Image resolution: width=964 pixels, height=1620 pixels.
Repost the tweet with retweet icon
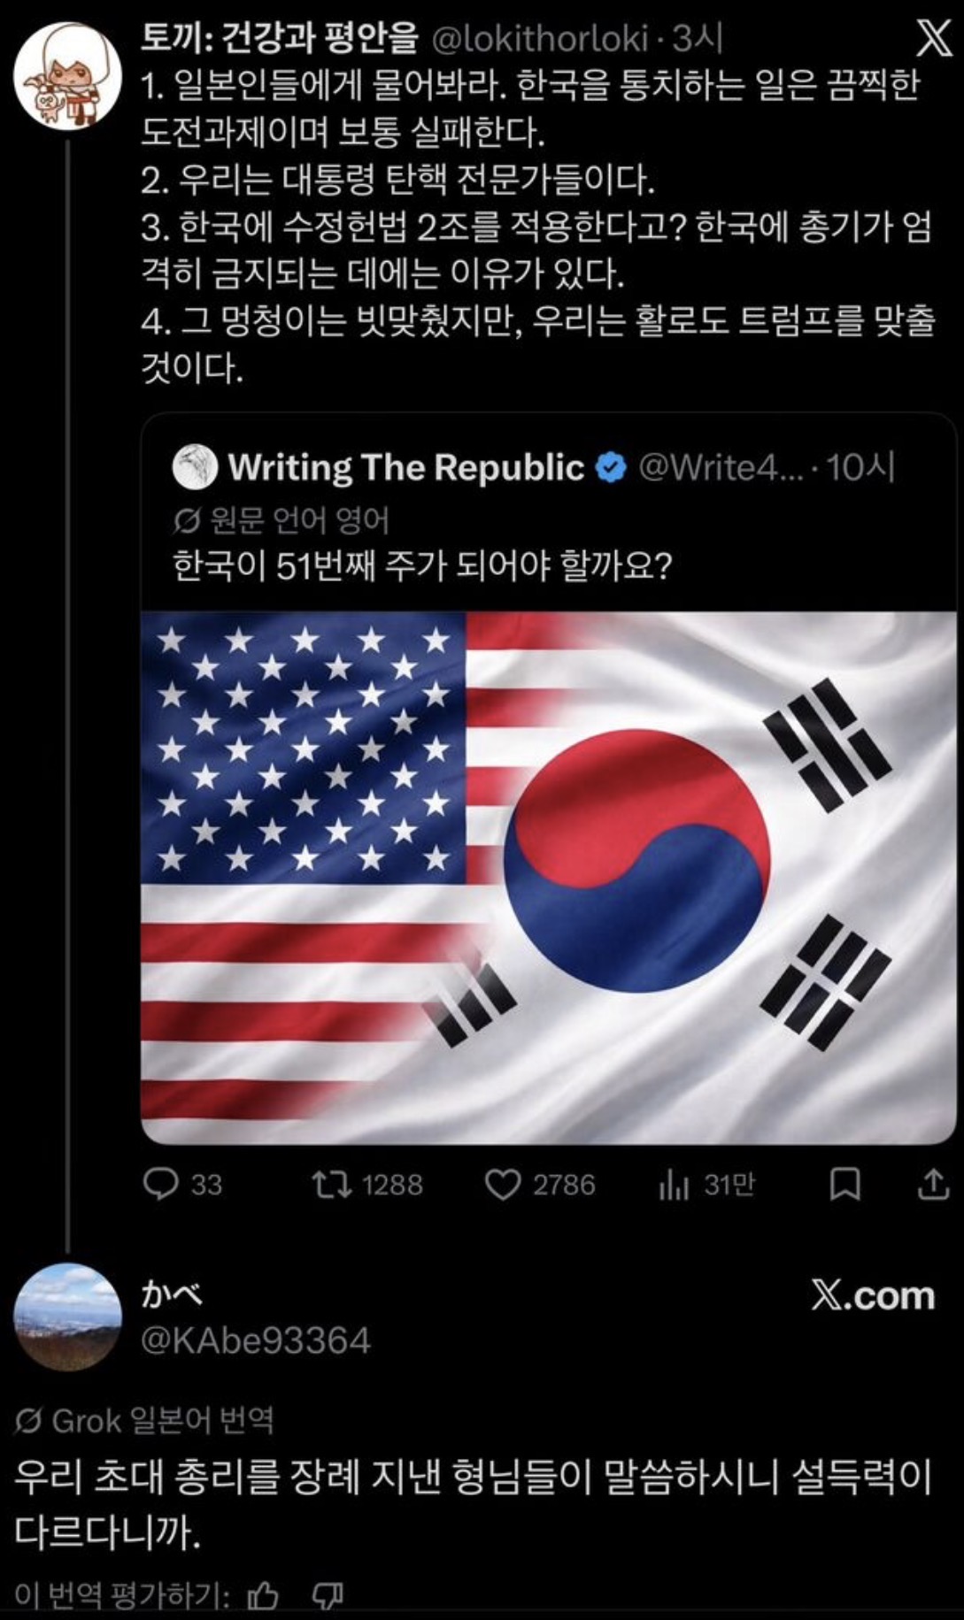click(333, 1185)
